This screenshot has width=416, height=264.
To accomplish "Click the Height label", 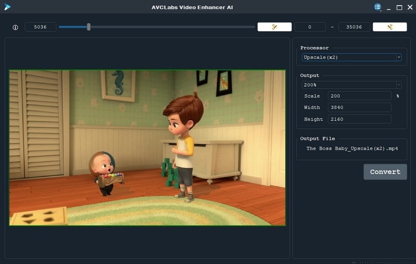I will click(x=313, y=119).
